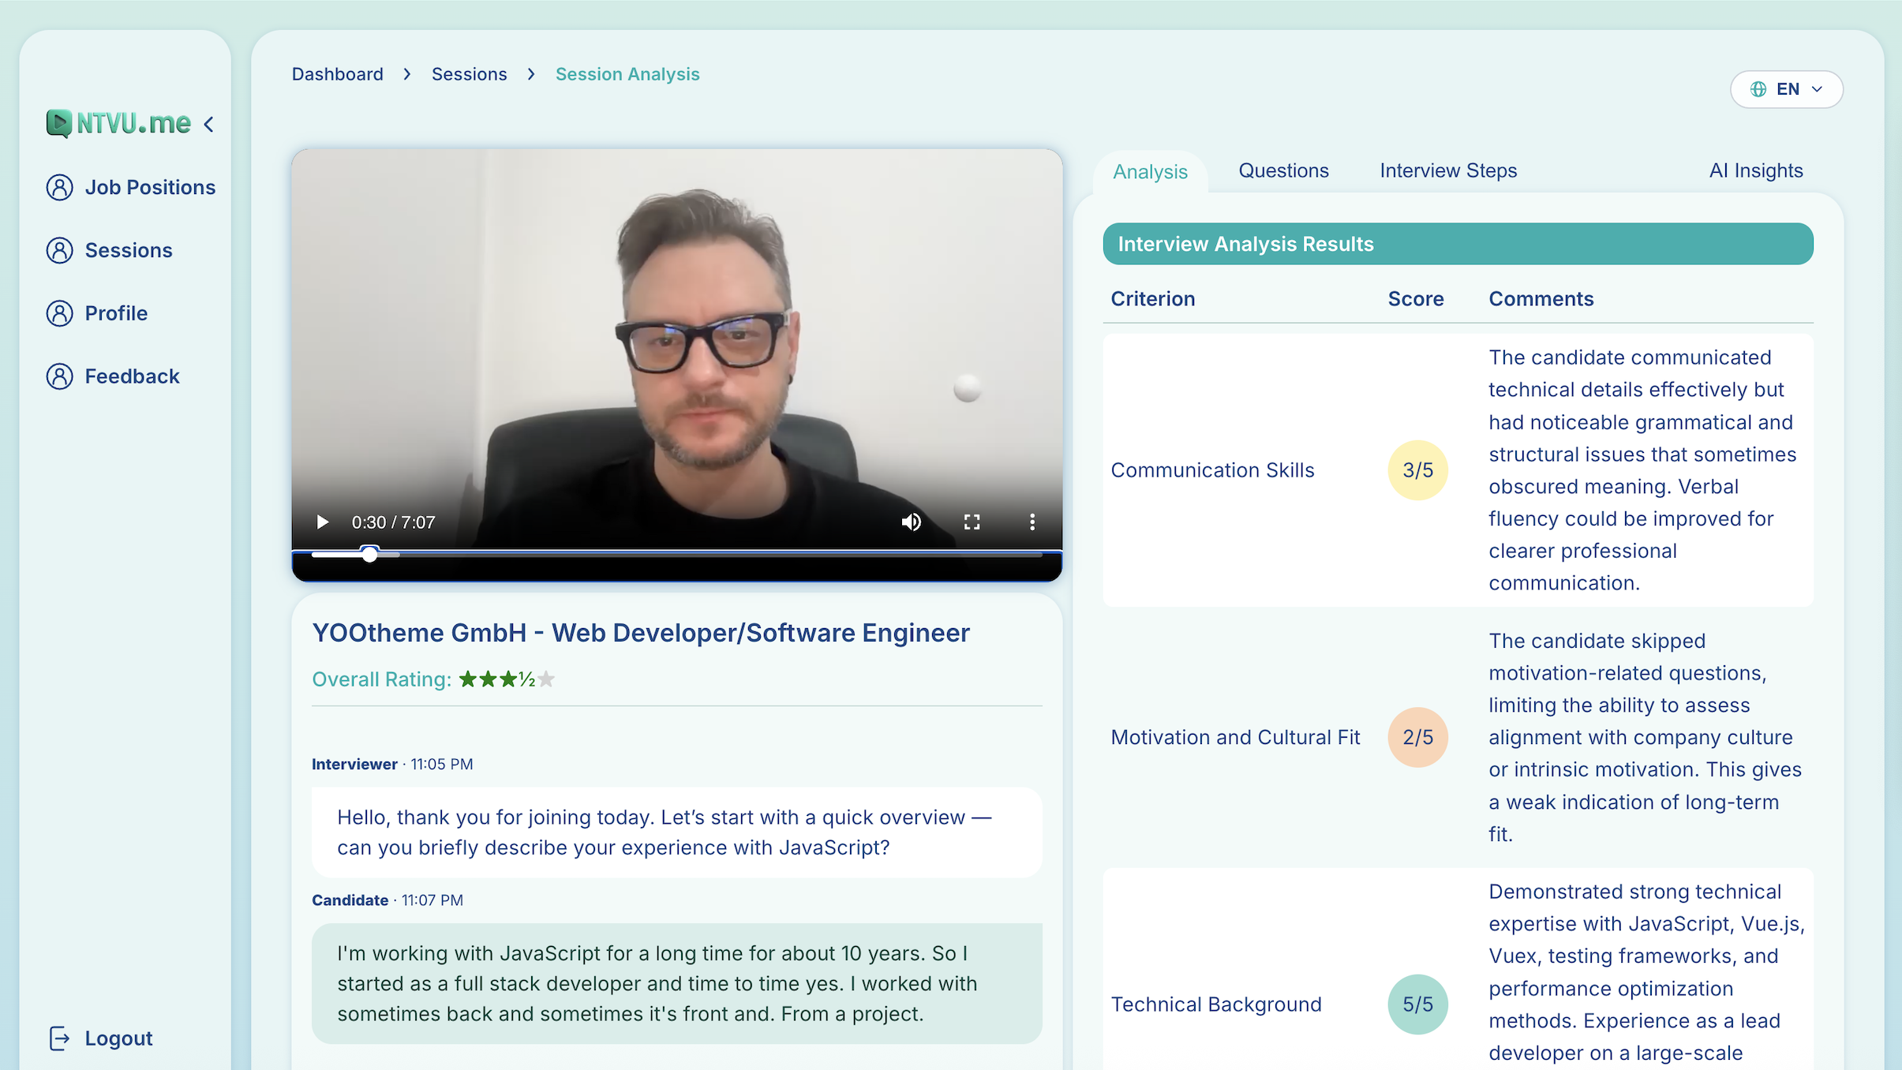Image resolution: width=1902 pixels, height=1070 pixels.
Task: Click the NTVU.me logo icon
Action: point(59,123)
